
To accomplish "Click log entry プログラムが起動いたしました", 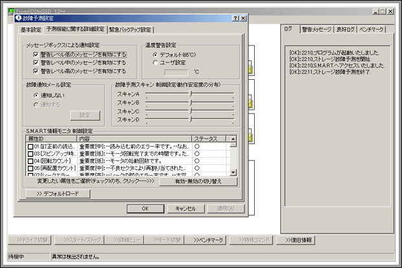I will 335,53.
